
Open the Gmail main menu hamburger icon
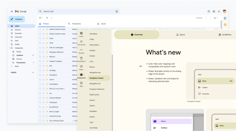(12, 11)
